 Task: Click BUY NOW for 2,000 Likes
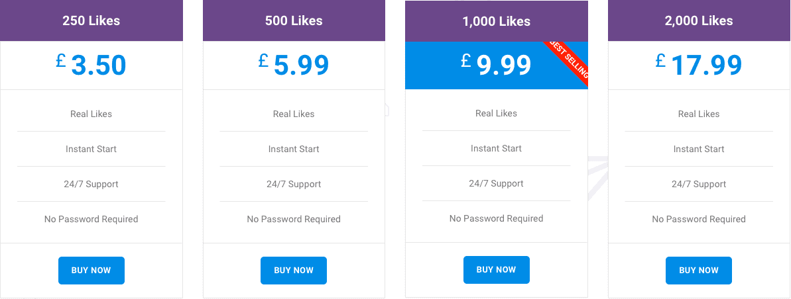pos(699,271)
